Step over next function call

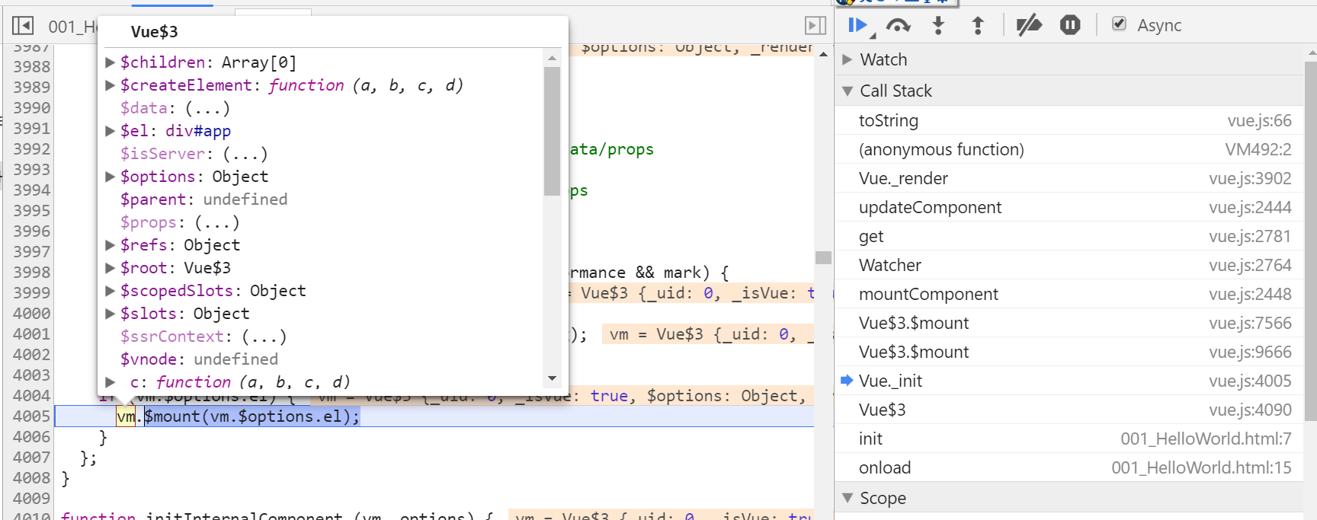(x=899, y=25)
